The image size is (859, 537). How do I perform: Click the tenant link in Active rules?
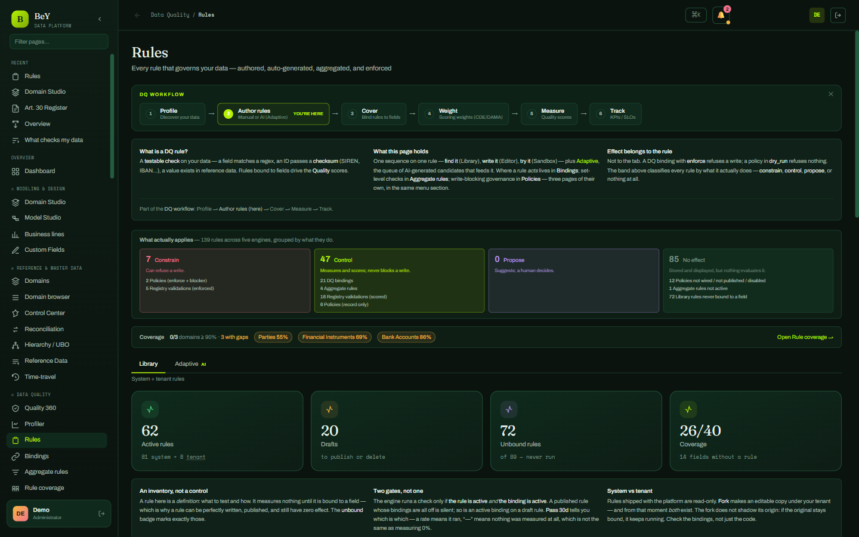[196, 457]
